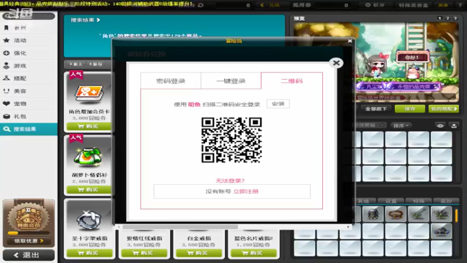
Task: Buy the 蓝色名片戒指2 ring
Action: click(x=254, y=253)
